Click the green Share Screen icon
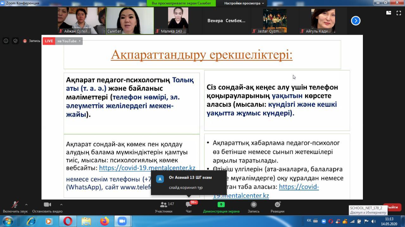This screenshot has height=227, width=405. 221,205
